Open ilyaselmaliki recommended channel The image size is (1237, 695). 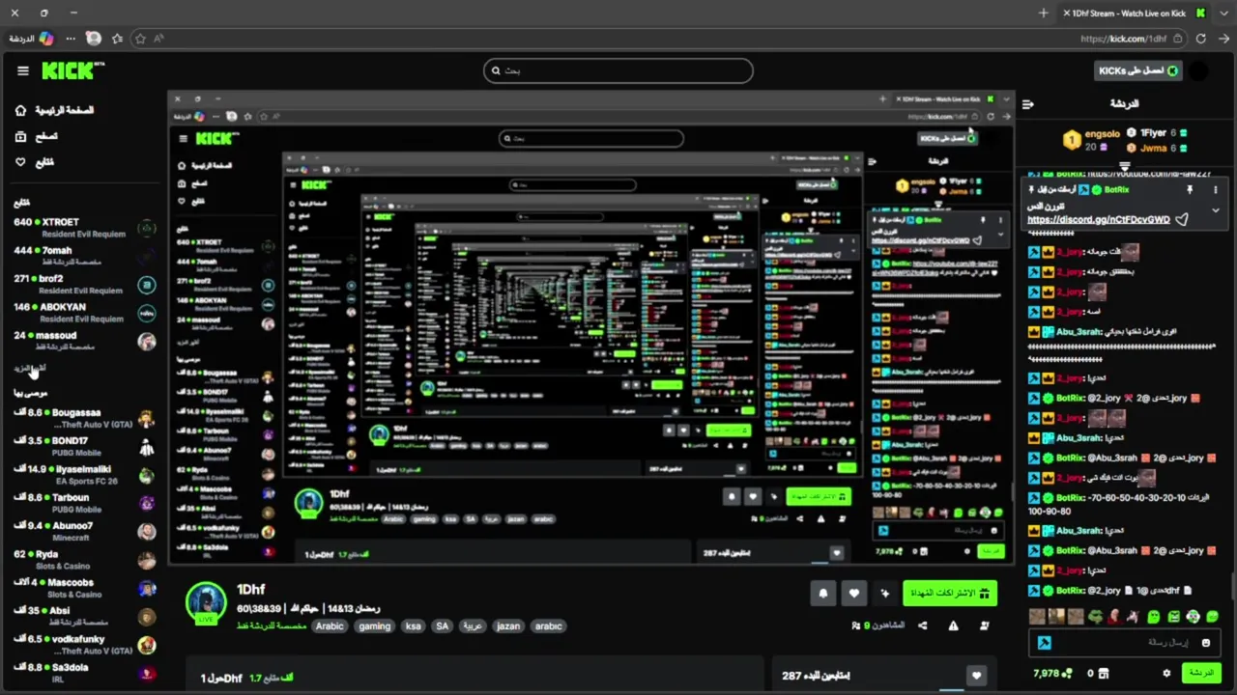(84, 475)
